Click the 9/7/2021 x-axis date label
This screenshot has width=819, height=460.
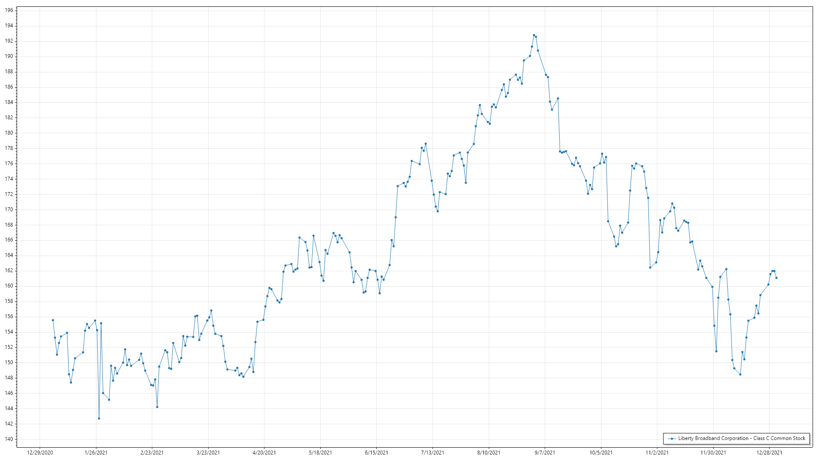pos(545,452)
